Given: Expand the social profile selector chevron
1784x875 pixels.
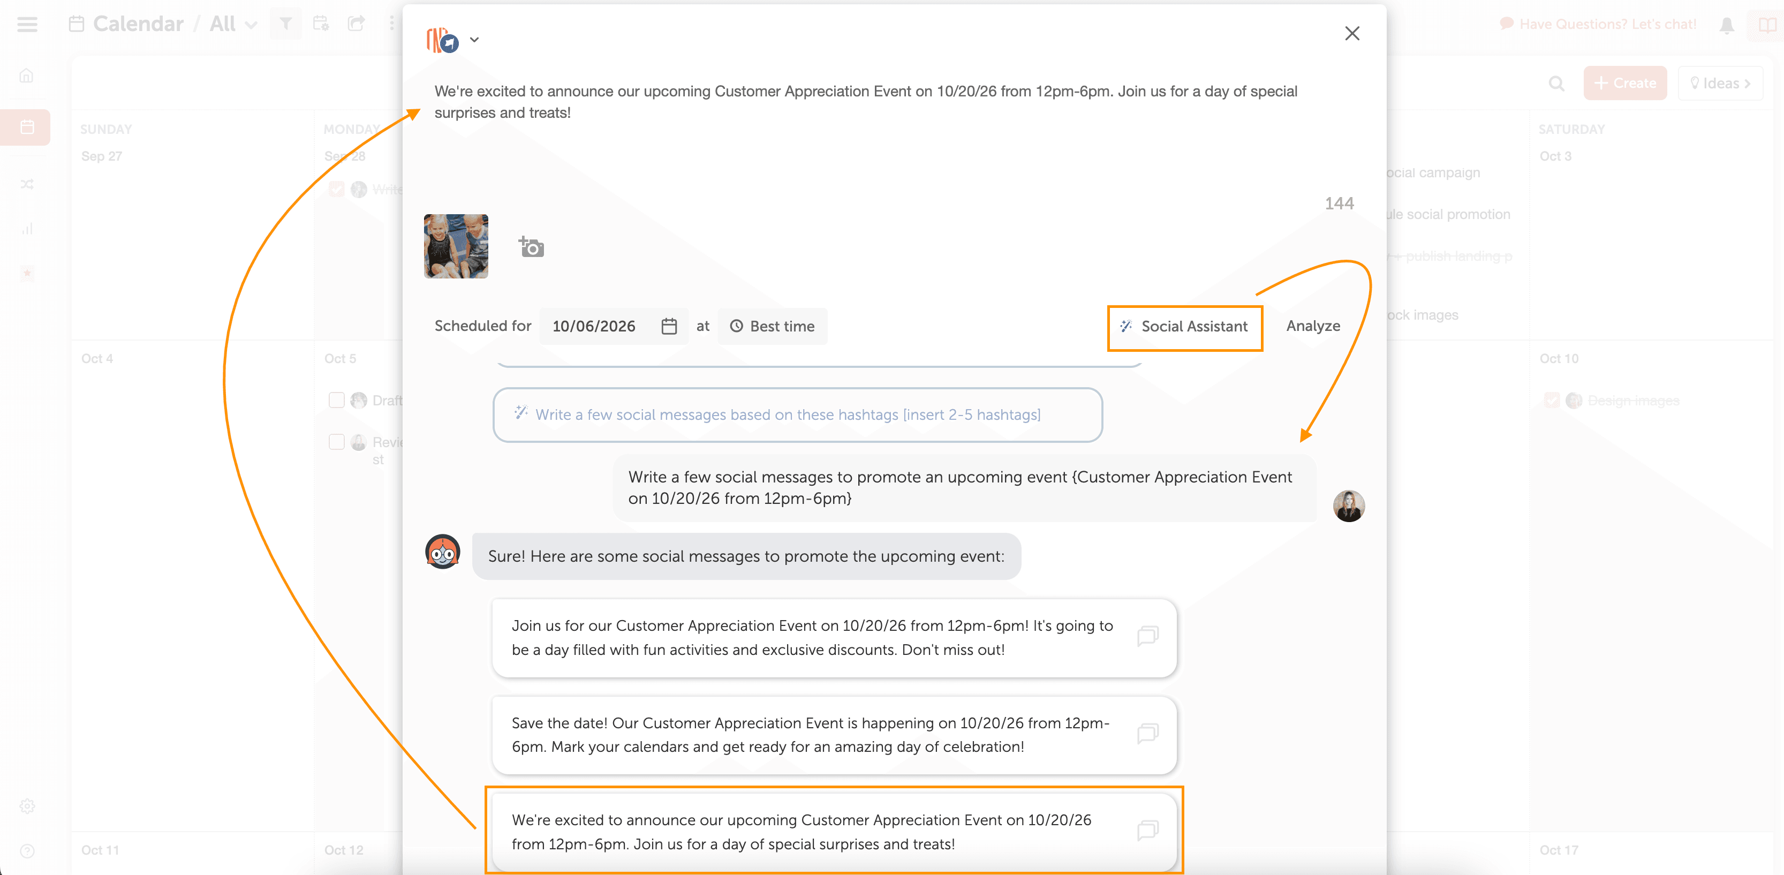Looking at the screenshot, I should pos(474,40).
